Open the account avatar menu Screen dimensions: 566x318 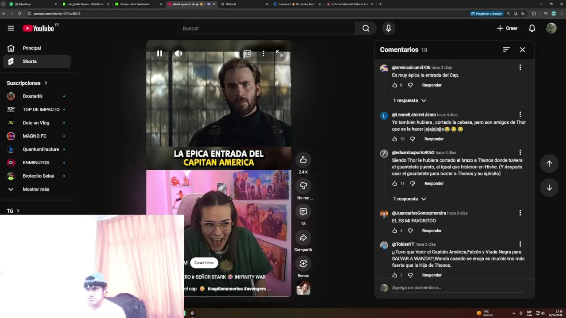point(551,28)
